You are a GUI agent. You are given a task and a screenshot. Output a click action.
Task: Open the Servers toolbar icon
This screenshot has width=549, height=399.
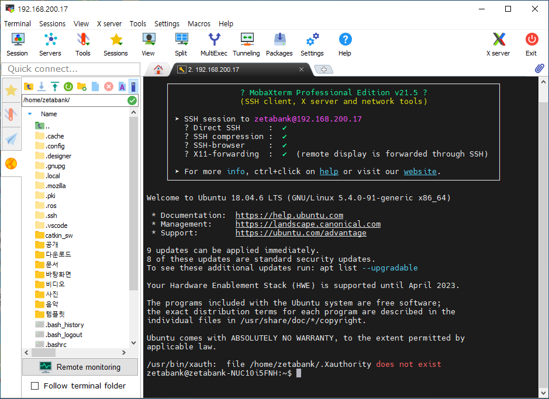coord(50,44)
